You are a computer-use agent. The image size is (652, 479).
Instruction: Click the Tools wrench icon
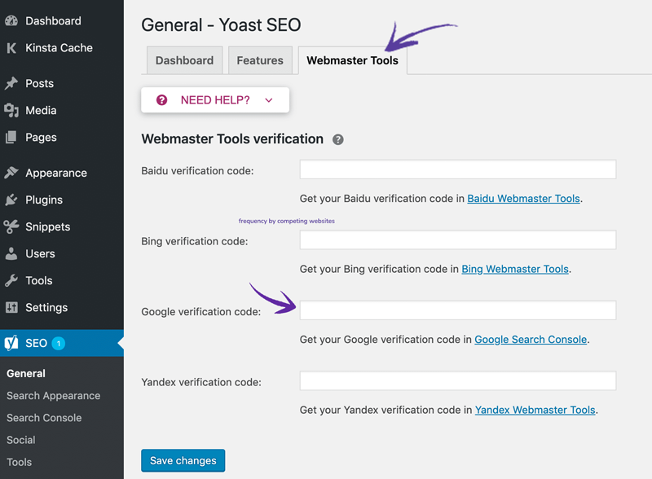coord(11,281)
